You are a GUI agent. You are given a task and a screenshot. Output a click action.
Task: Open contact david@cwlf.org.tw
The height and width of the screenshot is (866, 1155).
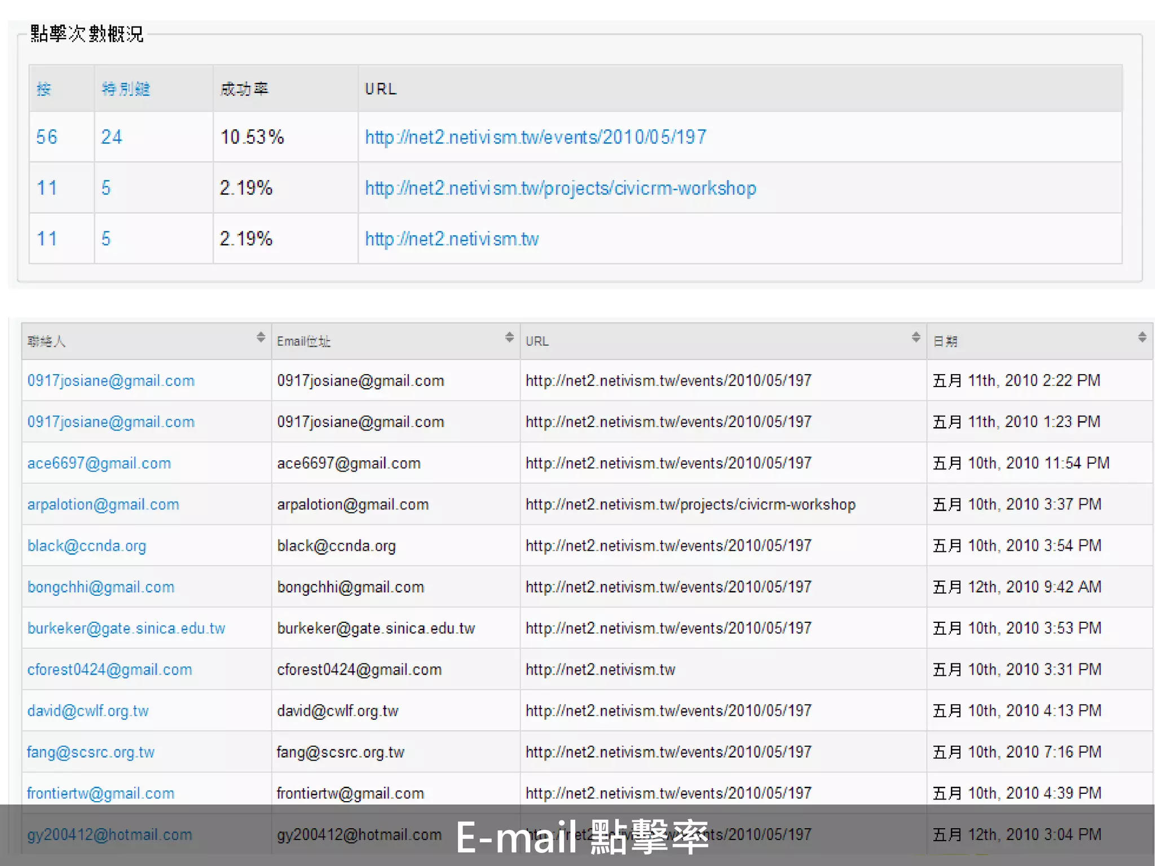point(88,710)
